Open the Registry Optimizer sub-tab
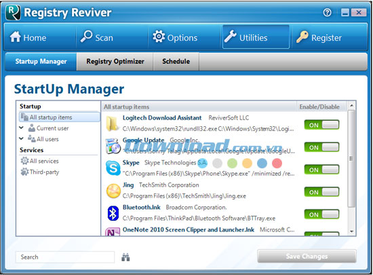The height and width of the screenshot is (275, 373). point(115,61)
